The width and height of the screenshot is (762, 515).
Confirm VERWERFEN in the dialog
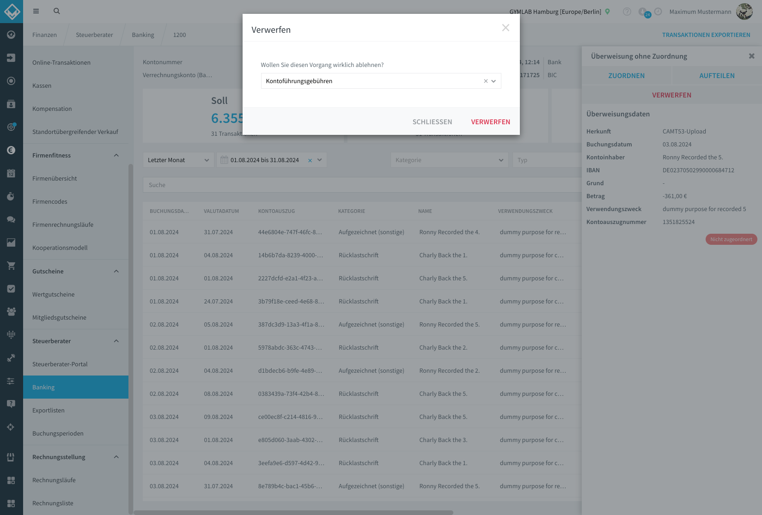tap(491, 122)
